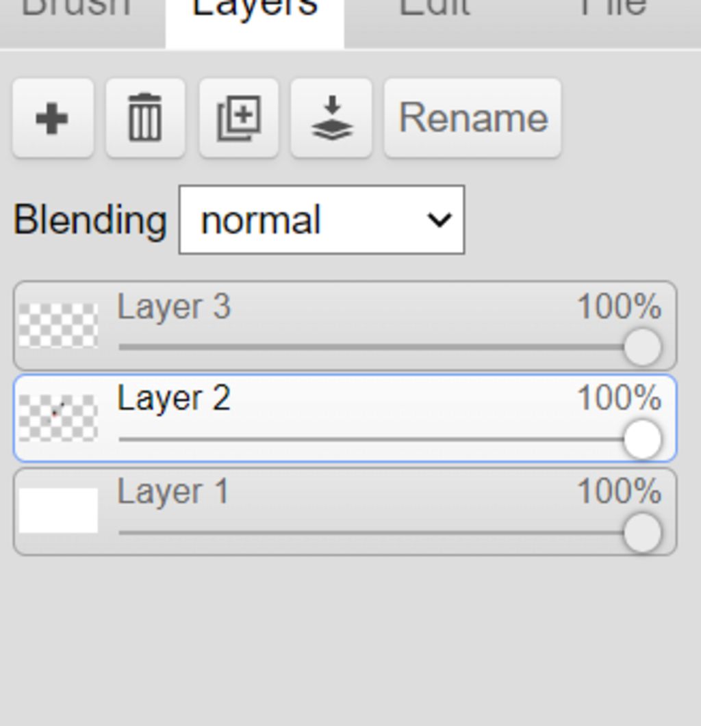Open the Edit tab
The image size is (701, 726).
434,8
